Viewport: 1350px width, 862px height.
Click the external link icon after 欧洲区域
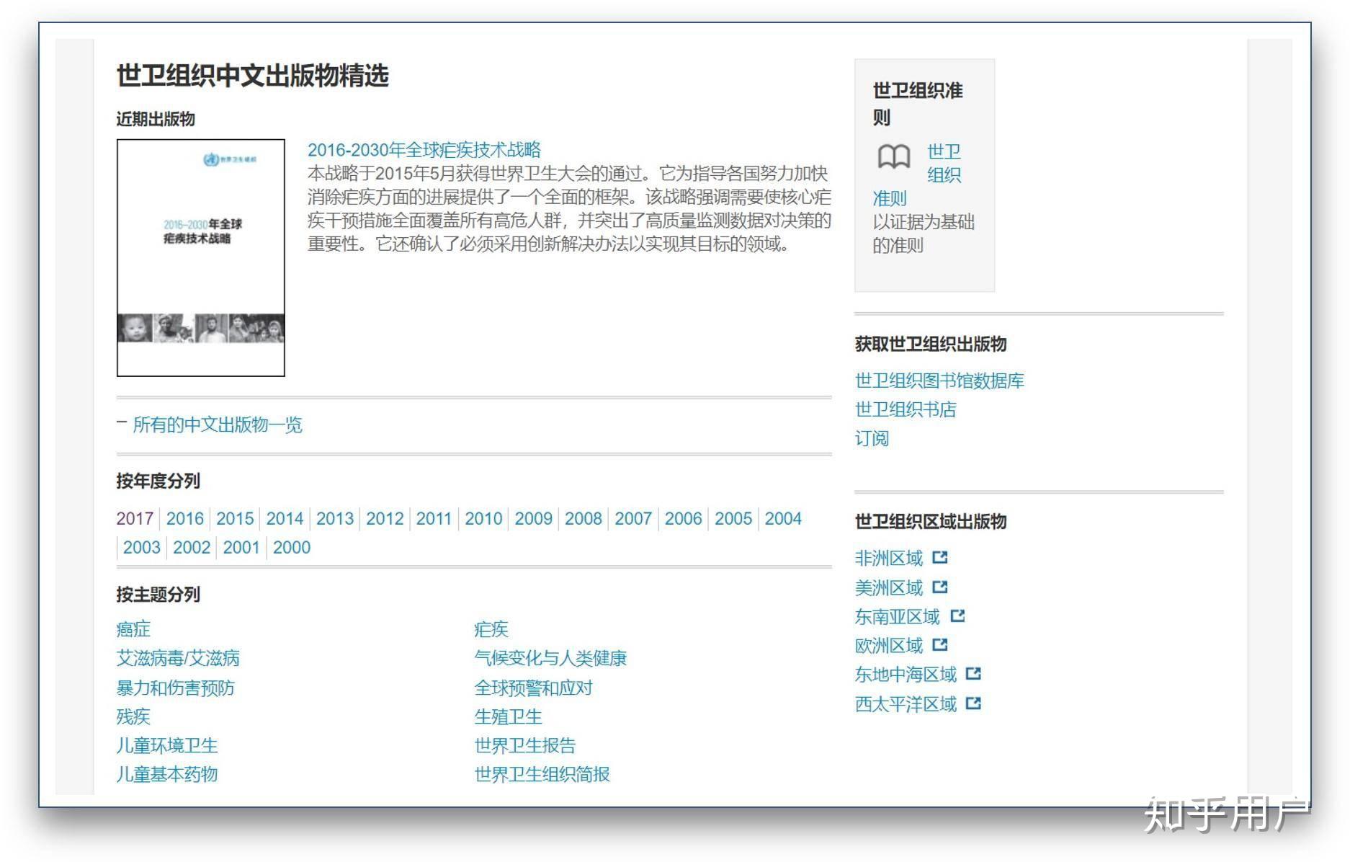point(941,645)
